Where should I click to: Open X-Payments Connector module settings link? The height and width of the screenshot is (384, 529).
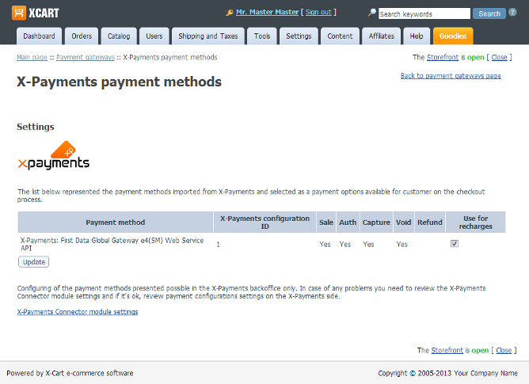[78, 312]
